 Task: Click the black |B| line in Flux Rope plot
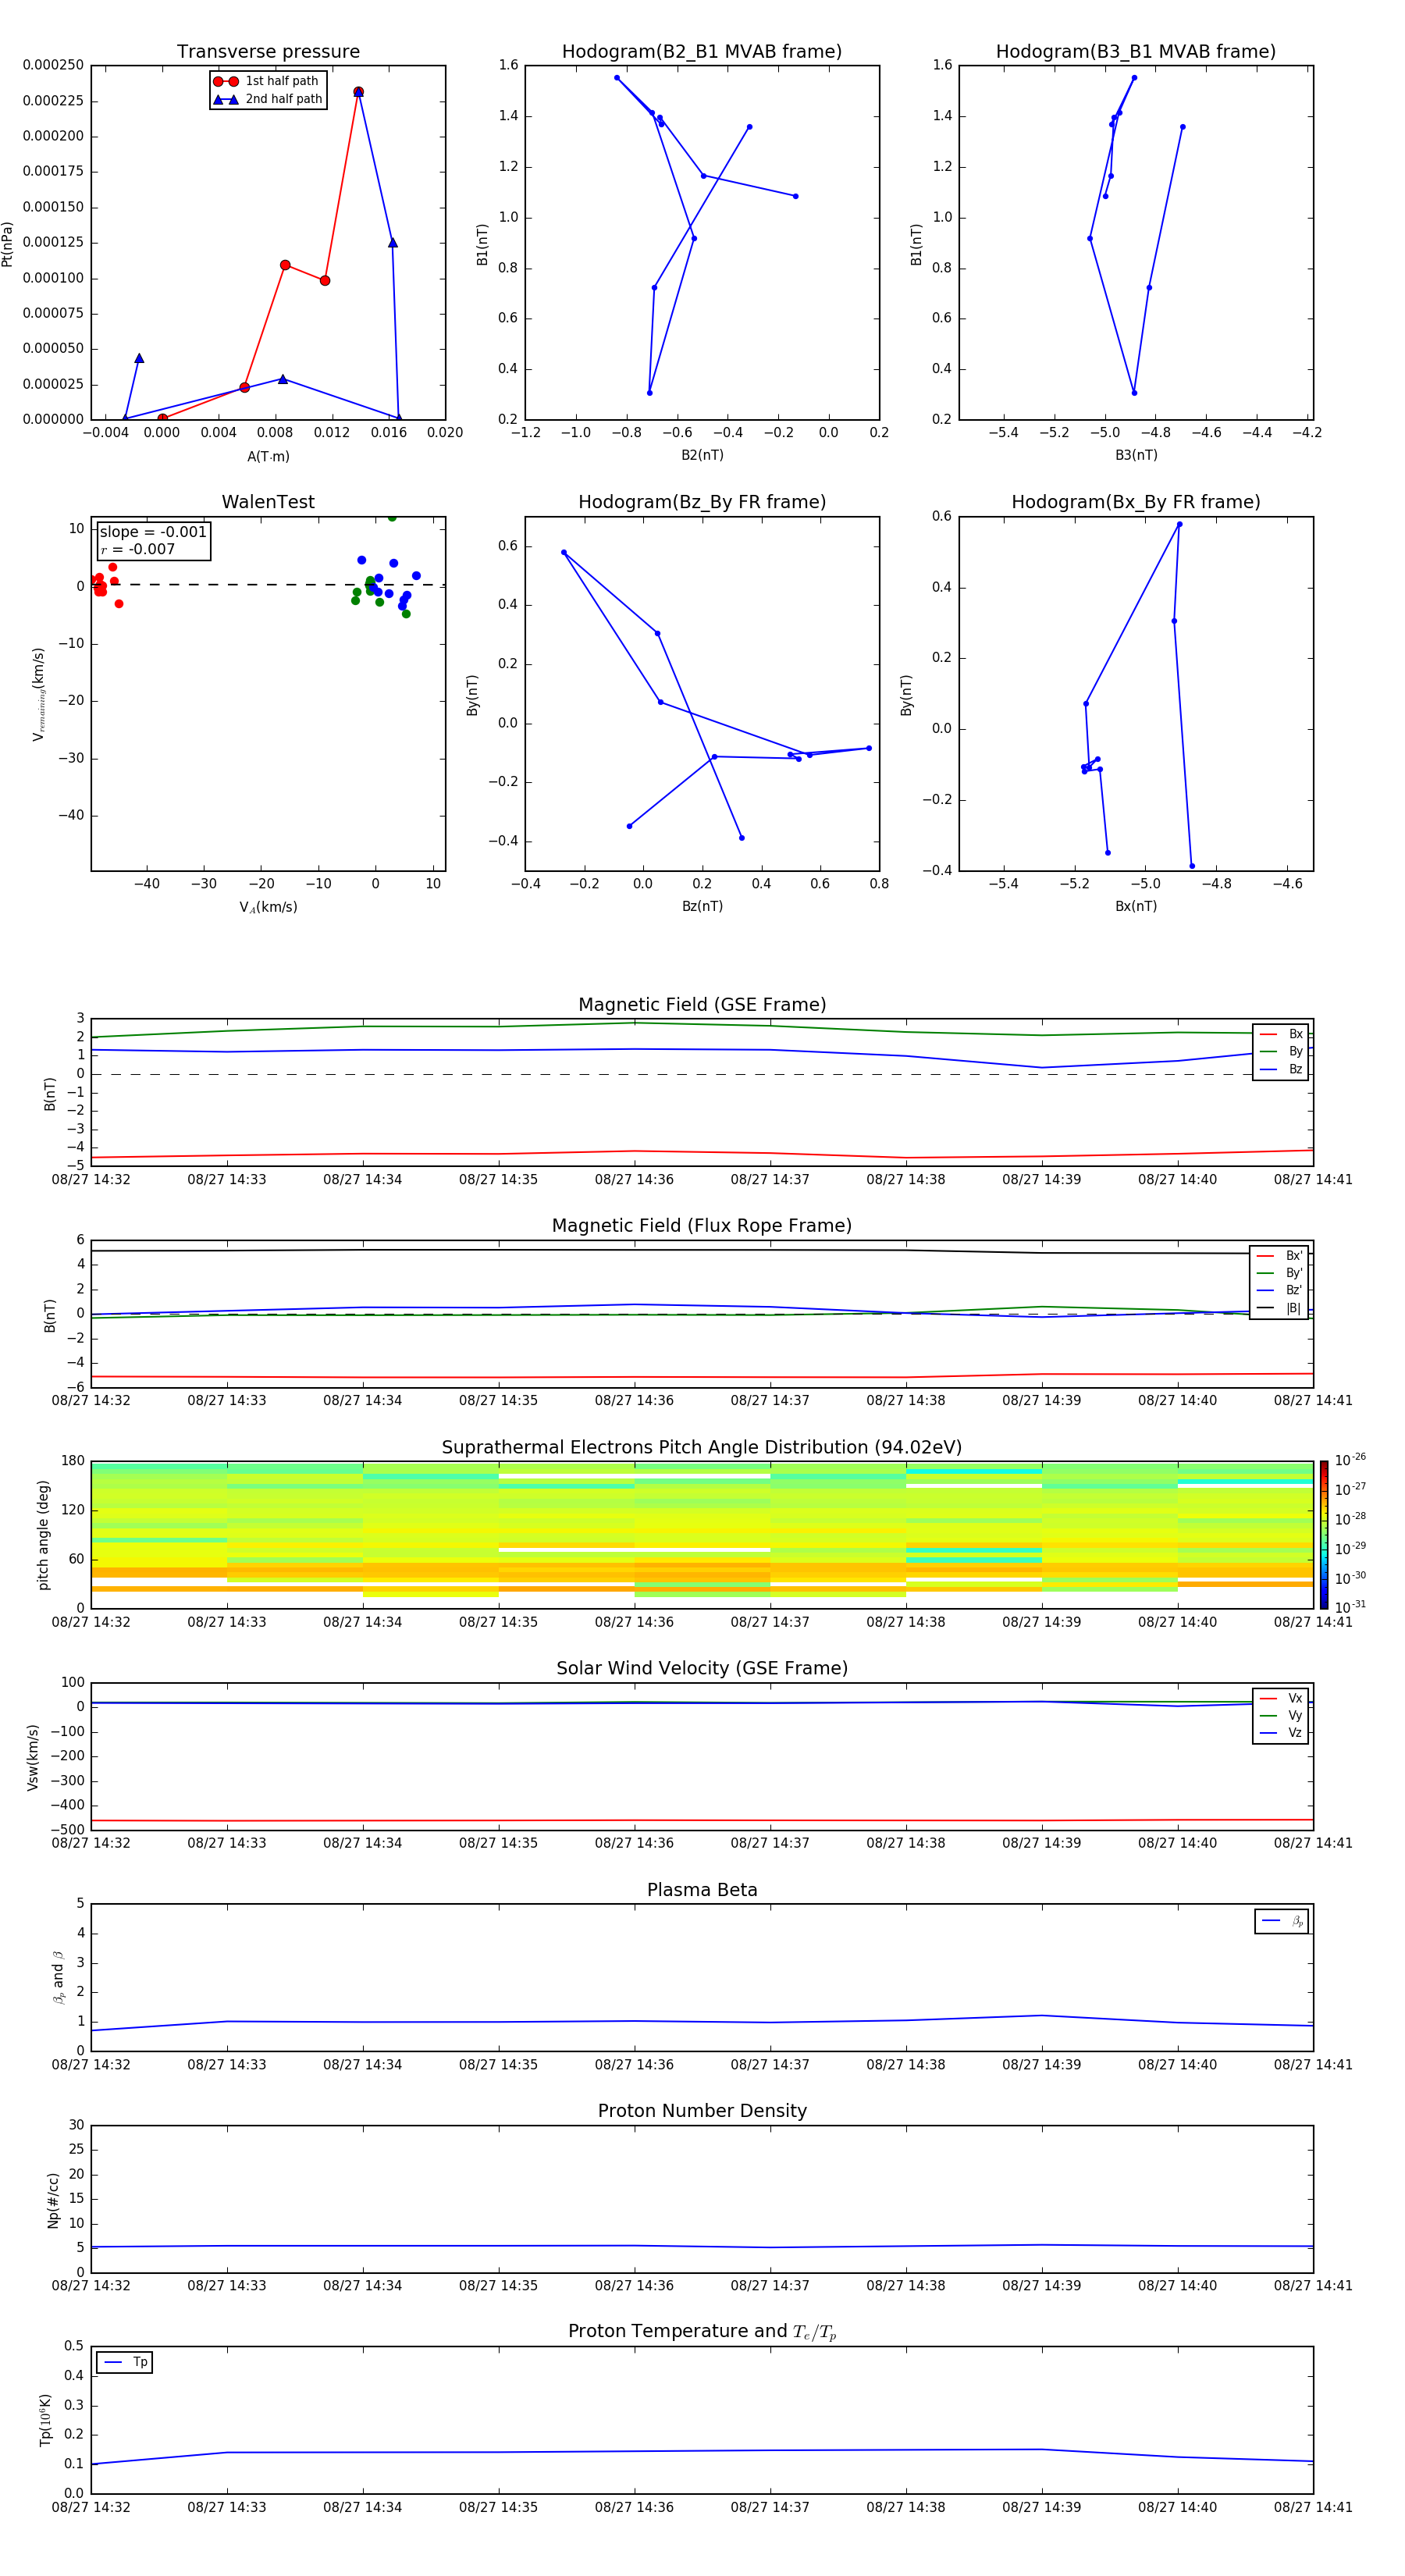tap(702, 1250)
